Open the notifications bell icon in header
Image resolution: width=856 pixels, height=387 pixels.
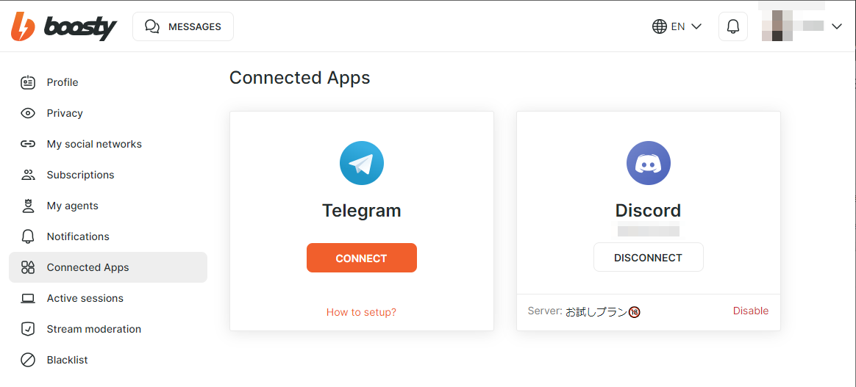click(x=733, y=26)
